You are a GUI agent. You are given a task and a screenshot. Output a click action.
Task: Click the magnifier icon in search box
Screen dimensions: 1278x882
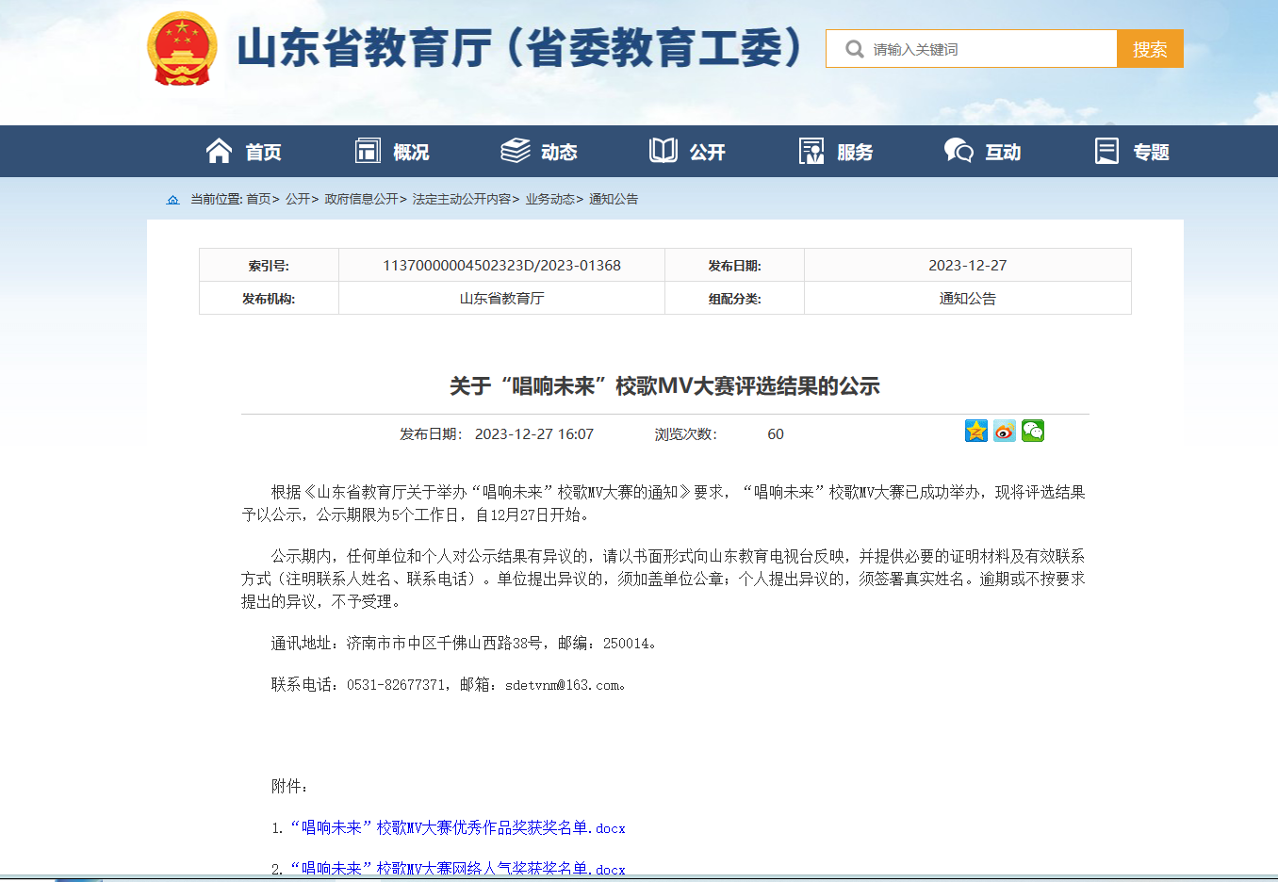tap(854, 49)
